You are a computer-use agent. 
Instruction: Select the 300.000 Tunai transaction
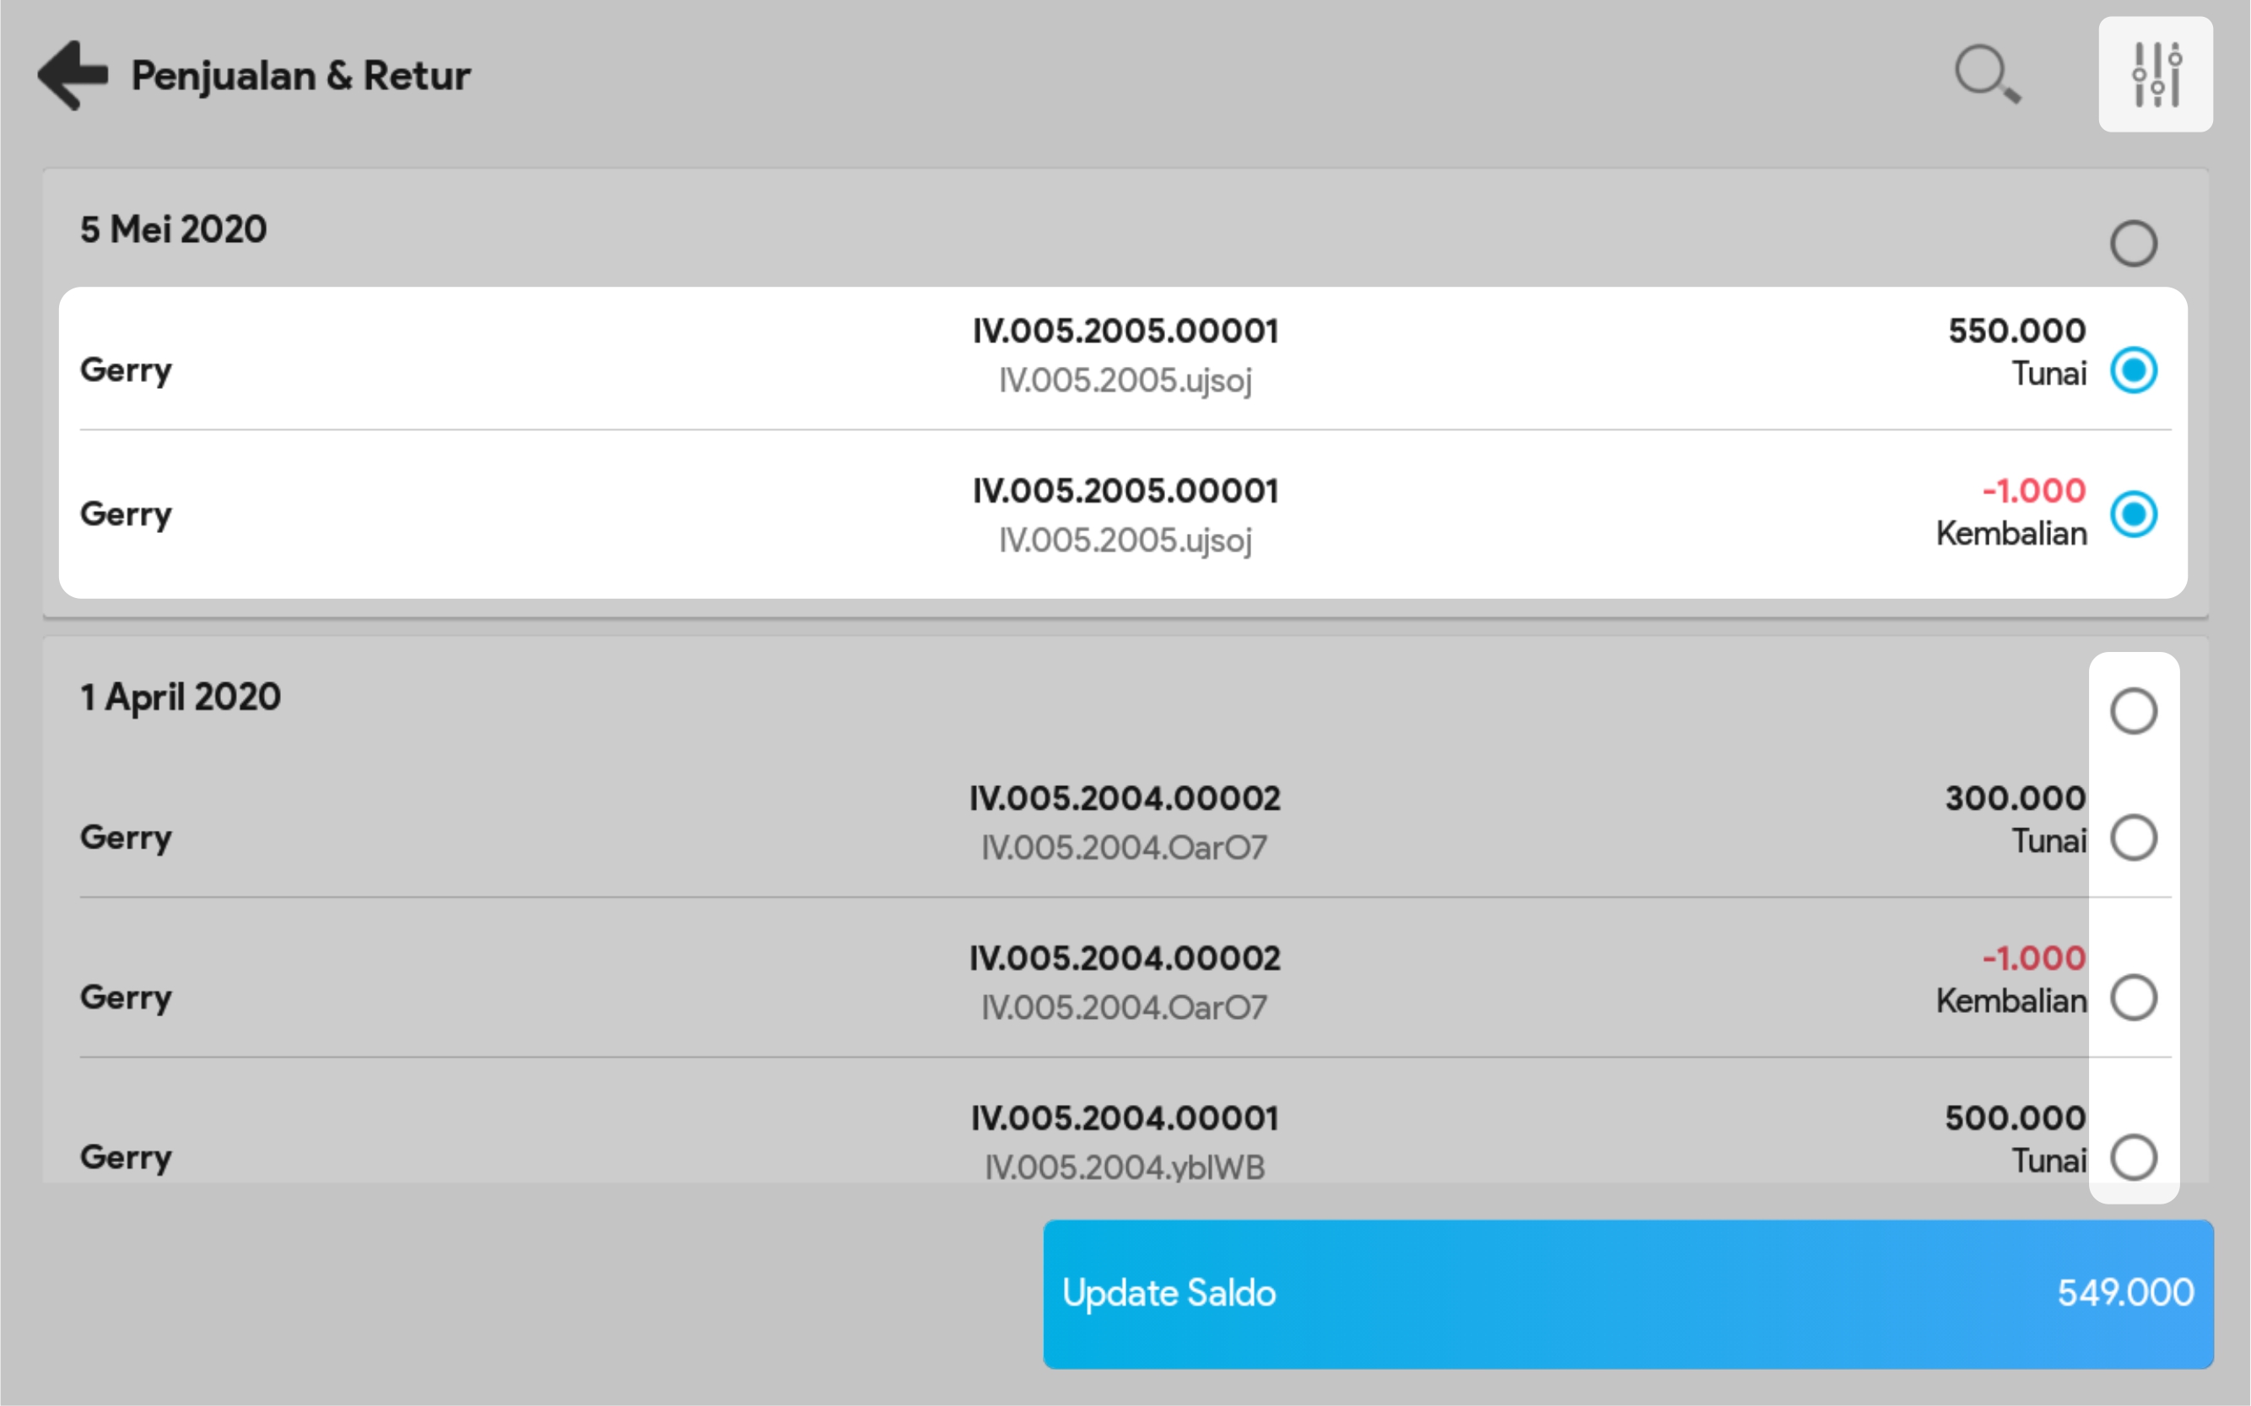coord(2133,838)
